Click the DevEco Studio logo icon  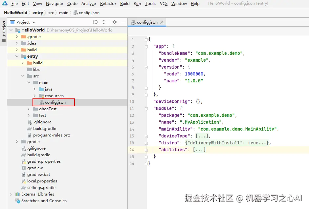[5, 3]
